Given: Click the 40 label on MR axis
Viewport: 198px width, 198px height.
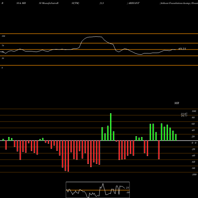Looking at the screenshot, I should coord(193,130).
